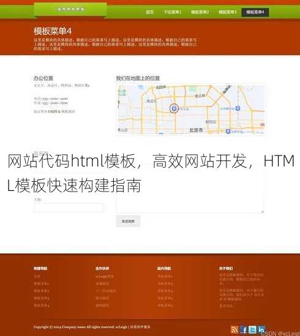
Task: Click the site logo in green header banner
Action: [x=70, y=9]
